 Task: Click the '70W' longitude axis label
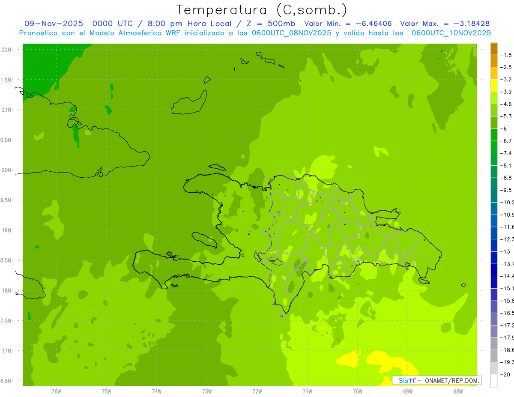(x=358, y=391)
